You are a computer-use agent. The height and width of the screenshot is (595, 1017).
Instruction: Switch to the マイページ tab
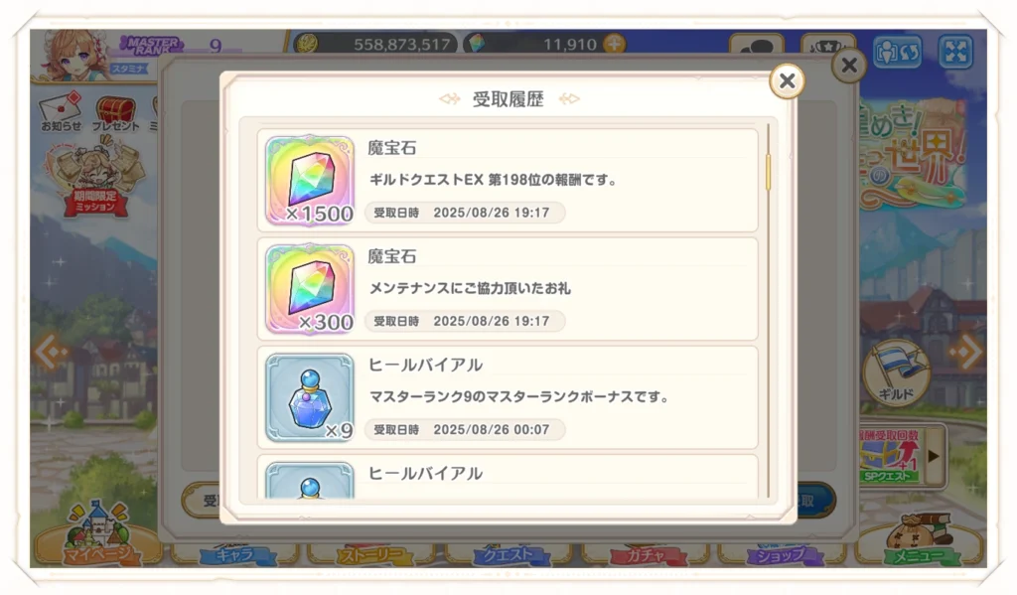tap(97, 536)
